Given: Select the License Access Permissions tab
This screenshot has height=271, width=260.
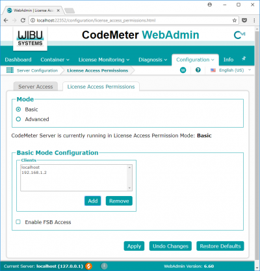Looking at the screenshot, I should [101, 87].
